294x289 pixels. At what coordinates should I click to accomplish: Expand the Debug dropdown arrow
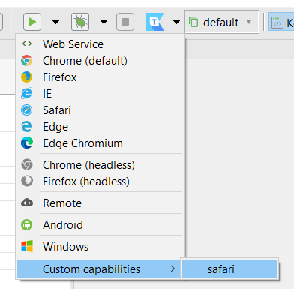click(103, 23)
